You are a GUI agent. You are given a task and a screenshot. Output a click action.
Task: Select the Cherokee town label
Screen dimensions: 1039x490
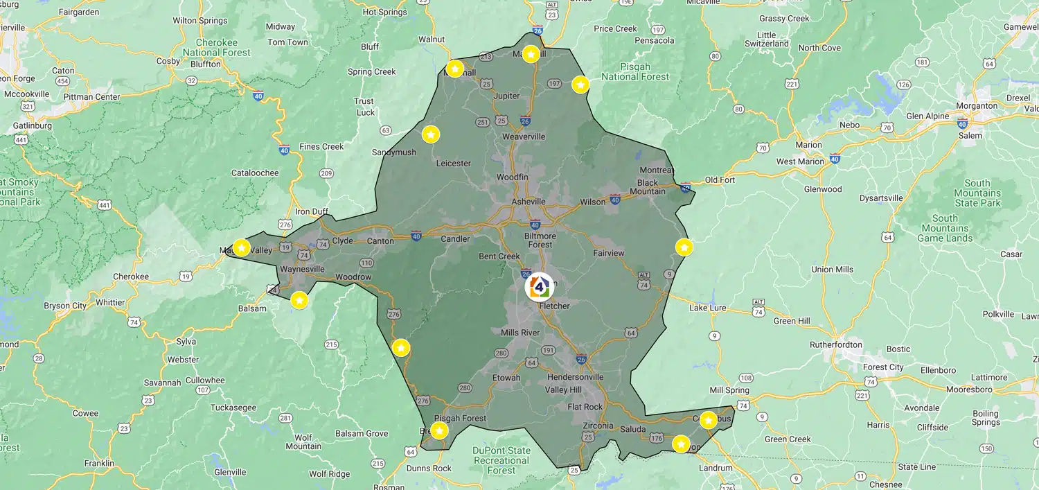point(131,277)
